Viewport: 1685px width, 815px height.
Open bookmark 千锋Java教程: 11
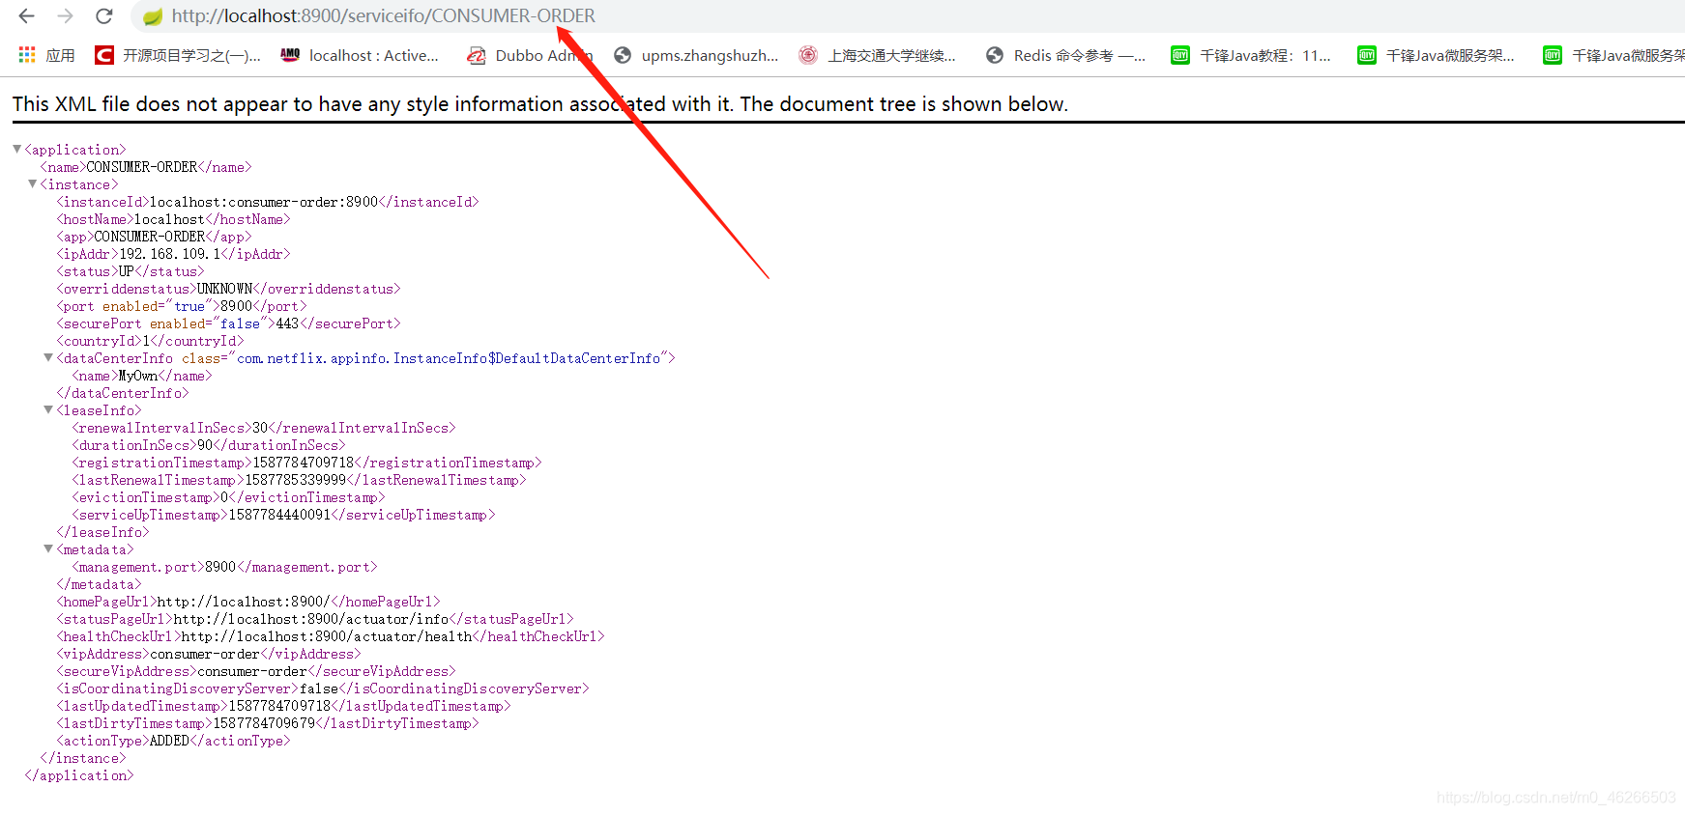[x=1251, y=56]
